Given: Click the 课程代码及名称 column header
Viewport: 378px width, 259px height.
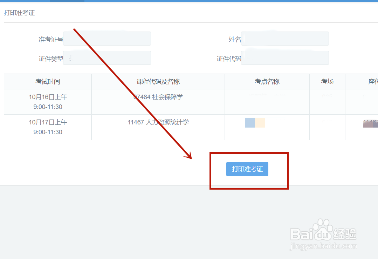Looking at the screenshot, I should 158,82.
